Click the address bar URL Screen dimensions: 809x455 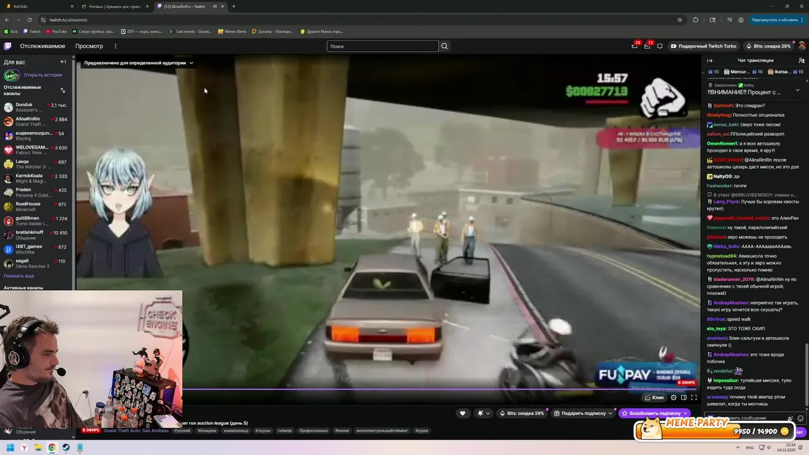click(x=68, y=20)
